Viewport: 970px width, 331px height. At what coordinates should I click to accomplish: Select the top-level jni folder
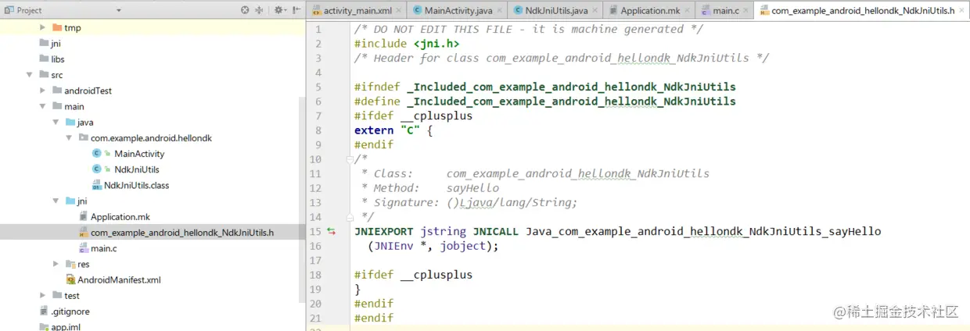point(56,44)
